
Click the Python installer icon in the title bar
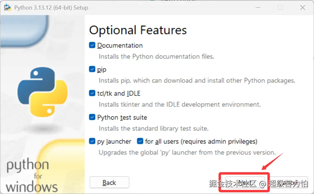(8, 7)
